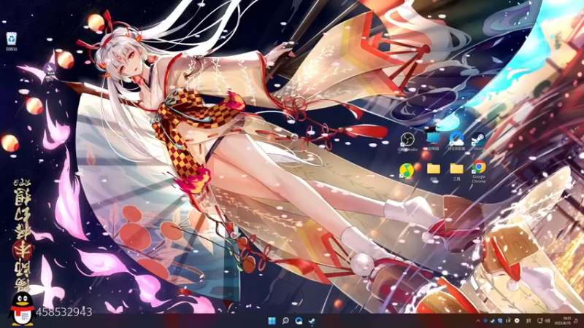Open the Windows Start menu
The height and width of the screenshot is (328, 584).
272,321
